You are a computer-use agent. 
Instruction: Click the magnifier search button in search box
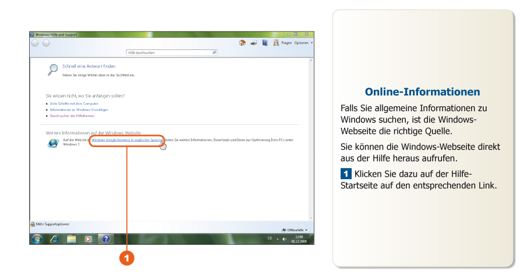[214, 52]
